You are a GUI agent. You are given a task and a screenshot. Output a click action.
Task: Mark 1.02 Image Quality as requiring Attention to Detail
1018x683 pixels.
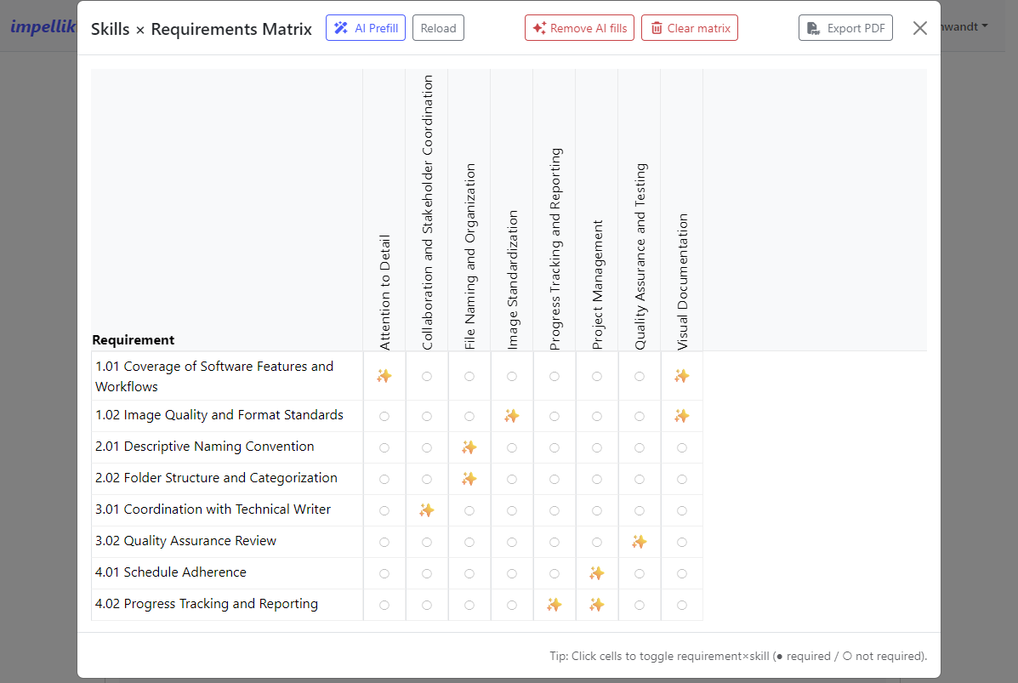point(384,416)
